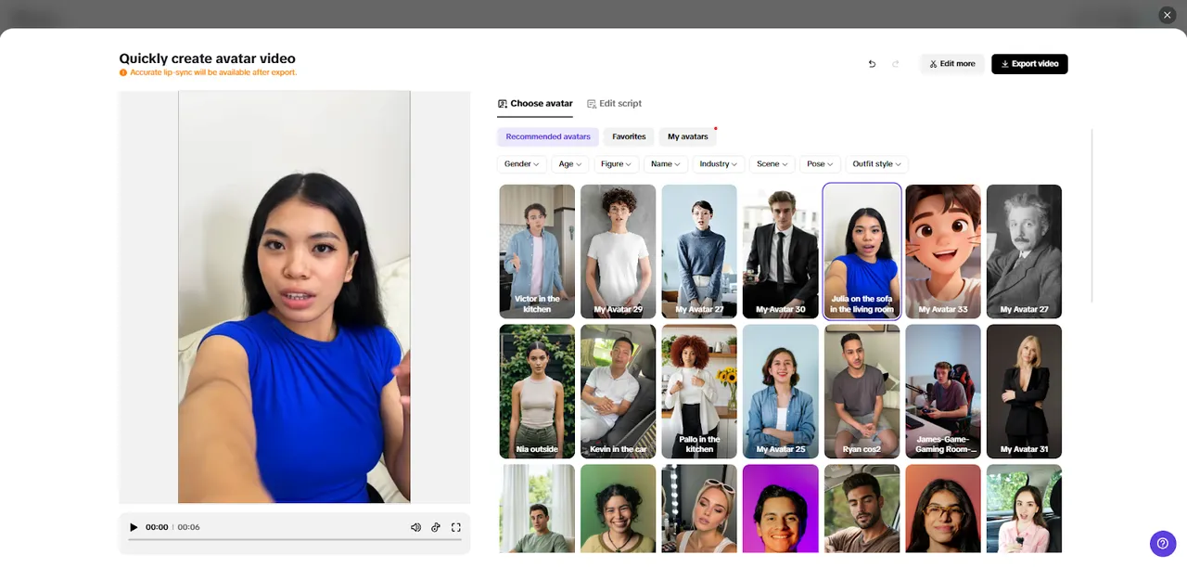Open the Gender filter dropdown
Image resolution: width=1187 pixels, height=567 pixels.
click(x=521, y=163)
